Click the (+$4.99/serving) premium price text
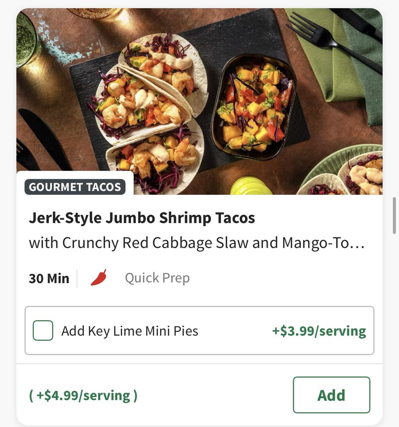Screen dimensions: 399x427 [83, 395]
